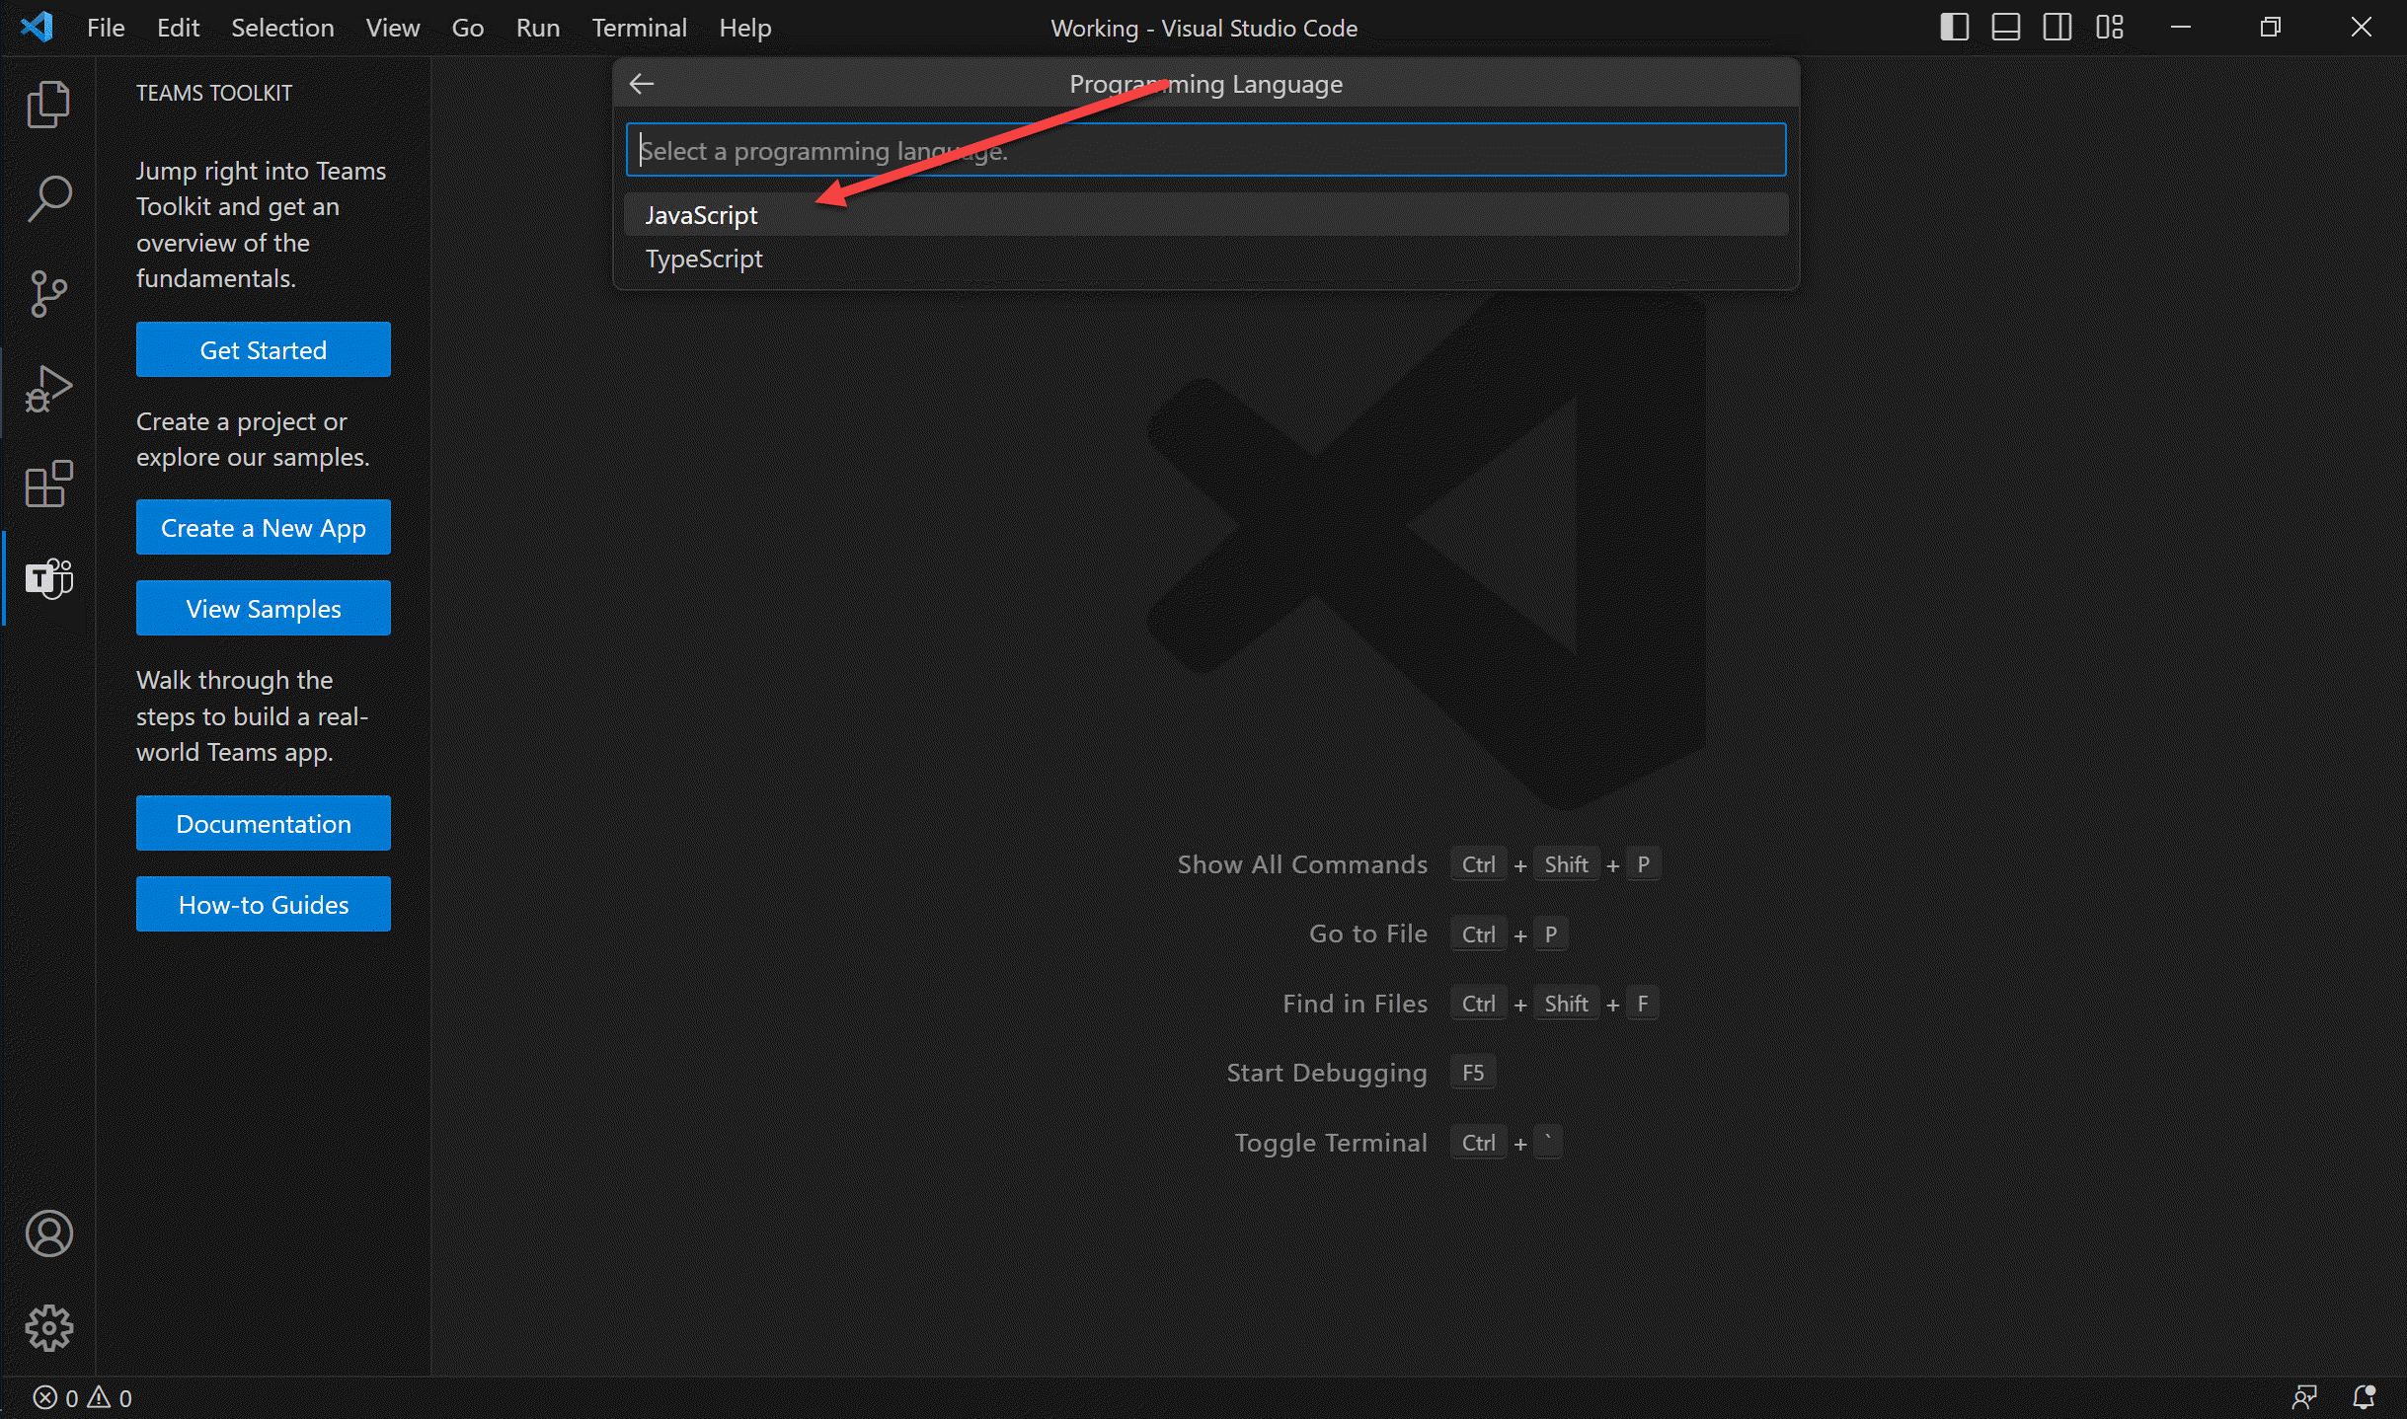Click the How-to Guides button

(x=264, y=904)
